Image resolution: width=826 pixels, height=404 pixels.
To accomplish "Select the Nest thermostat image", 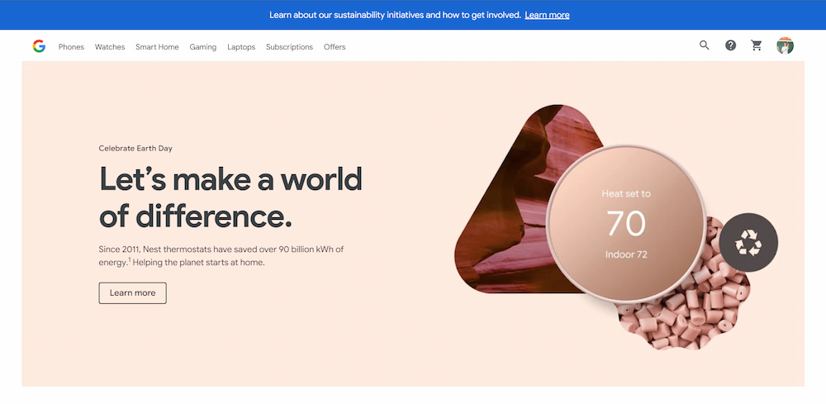I will point(626,224).
